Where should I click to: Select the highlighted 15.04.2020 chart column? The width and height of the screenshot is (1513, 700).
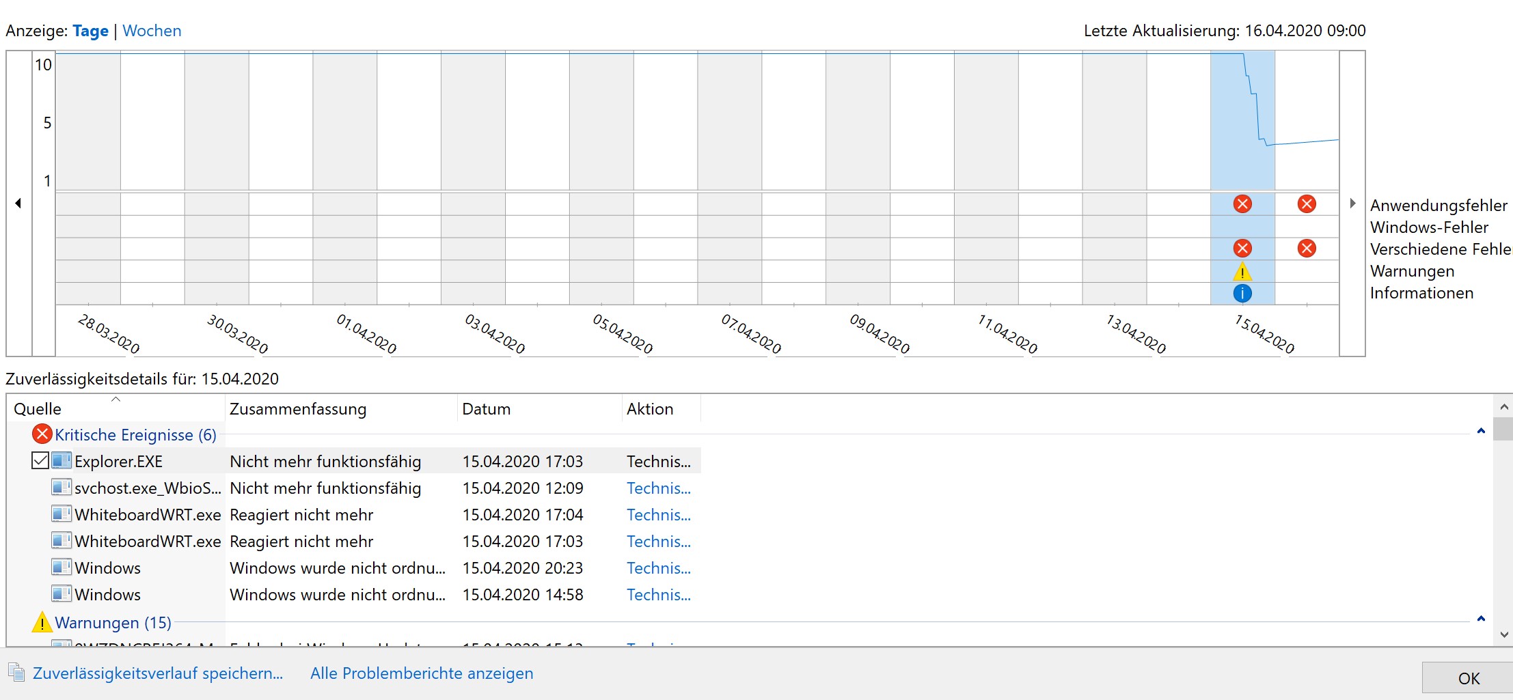click(1242, 178)
